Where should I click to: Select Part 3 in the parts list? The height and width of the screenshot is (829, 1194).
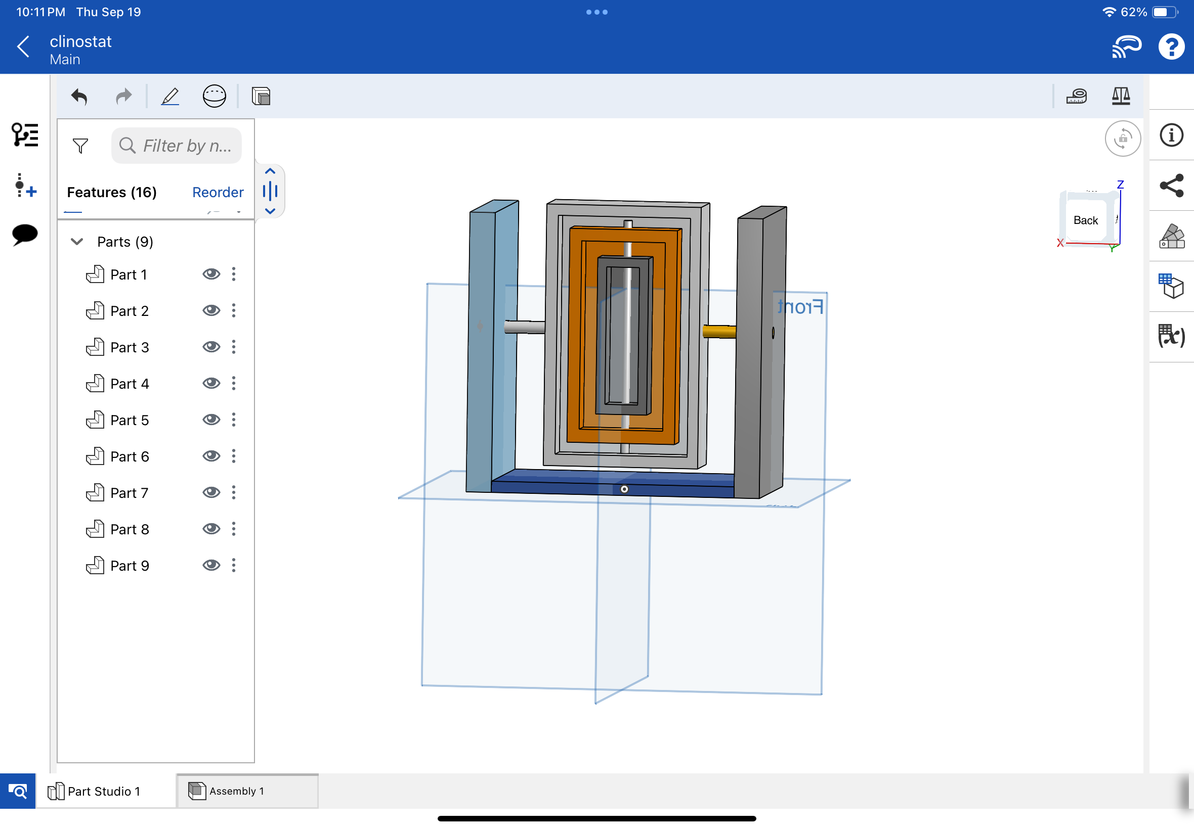click(x=130, y=347)
